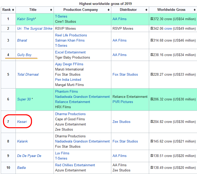Open T-Series link in Kabir Singh row
The height and width of the screenshot is (174, 197).
click(x=61, y=16)
